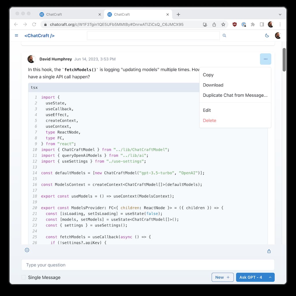Click the share icon above the prompt
This screenshot has width=296, height=296.
tap(269, 251)
